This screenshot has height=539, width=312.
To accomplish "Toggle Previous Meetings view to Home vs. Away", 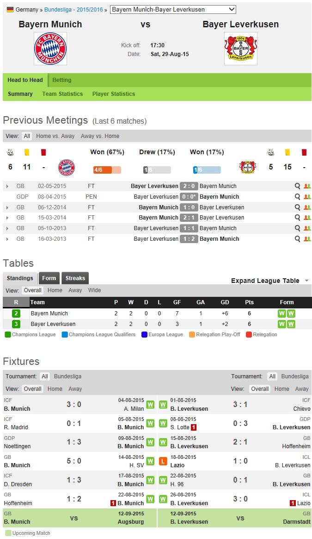I will coord(55,136).
